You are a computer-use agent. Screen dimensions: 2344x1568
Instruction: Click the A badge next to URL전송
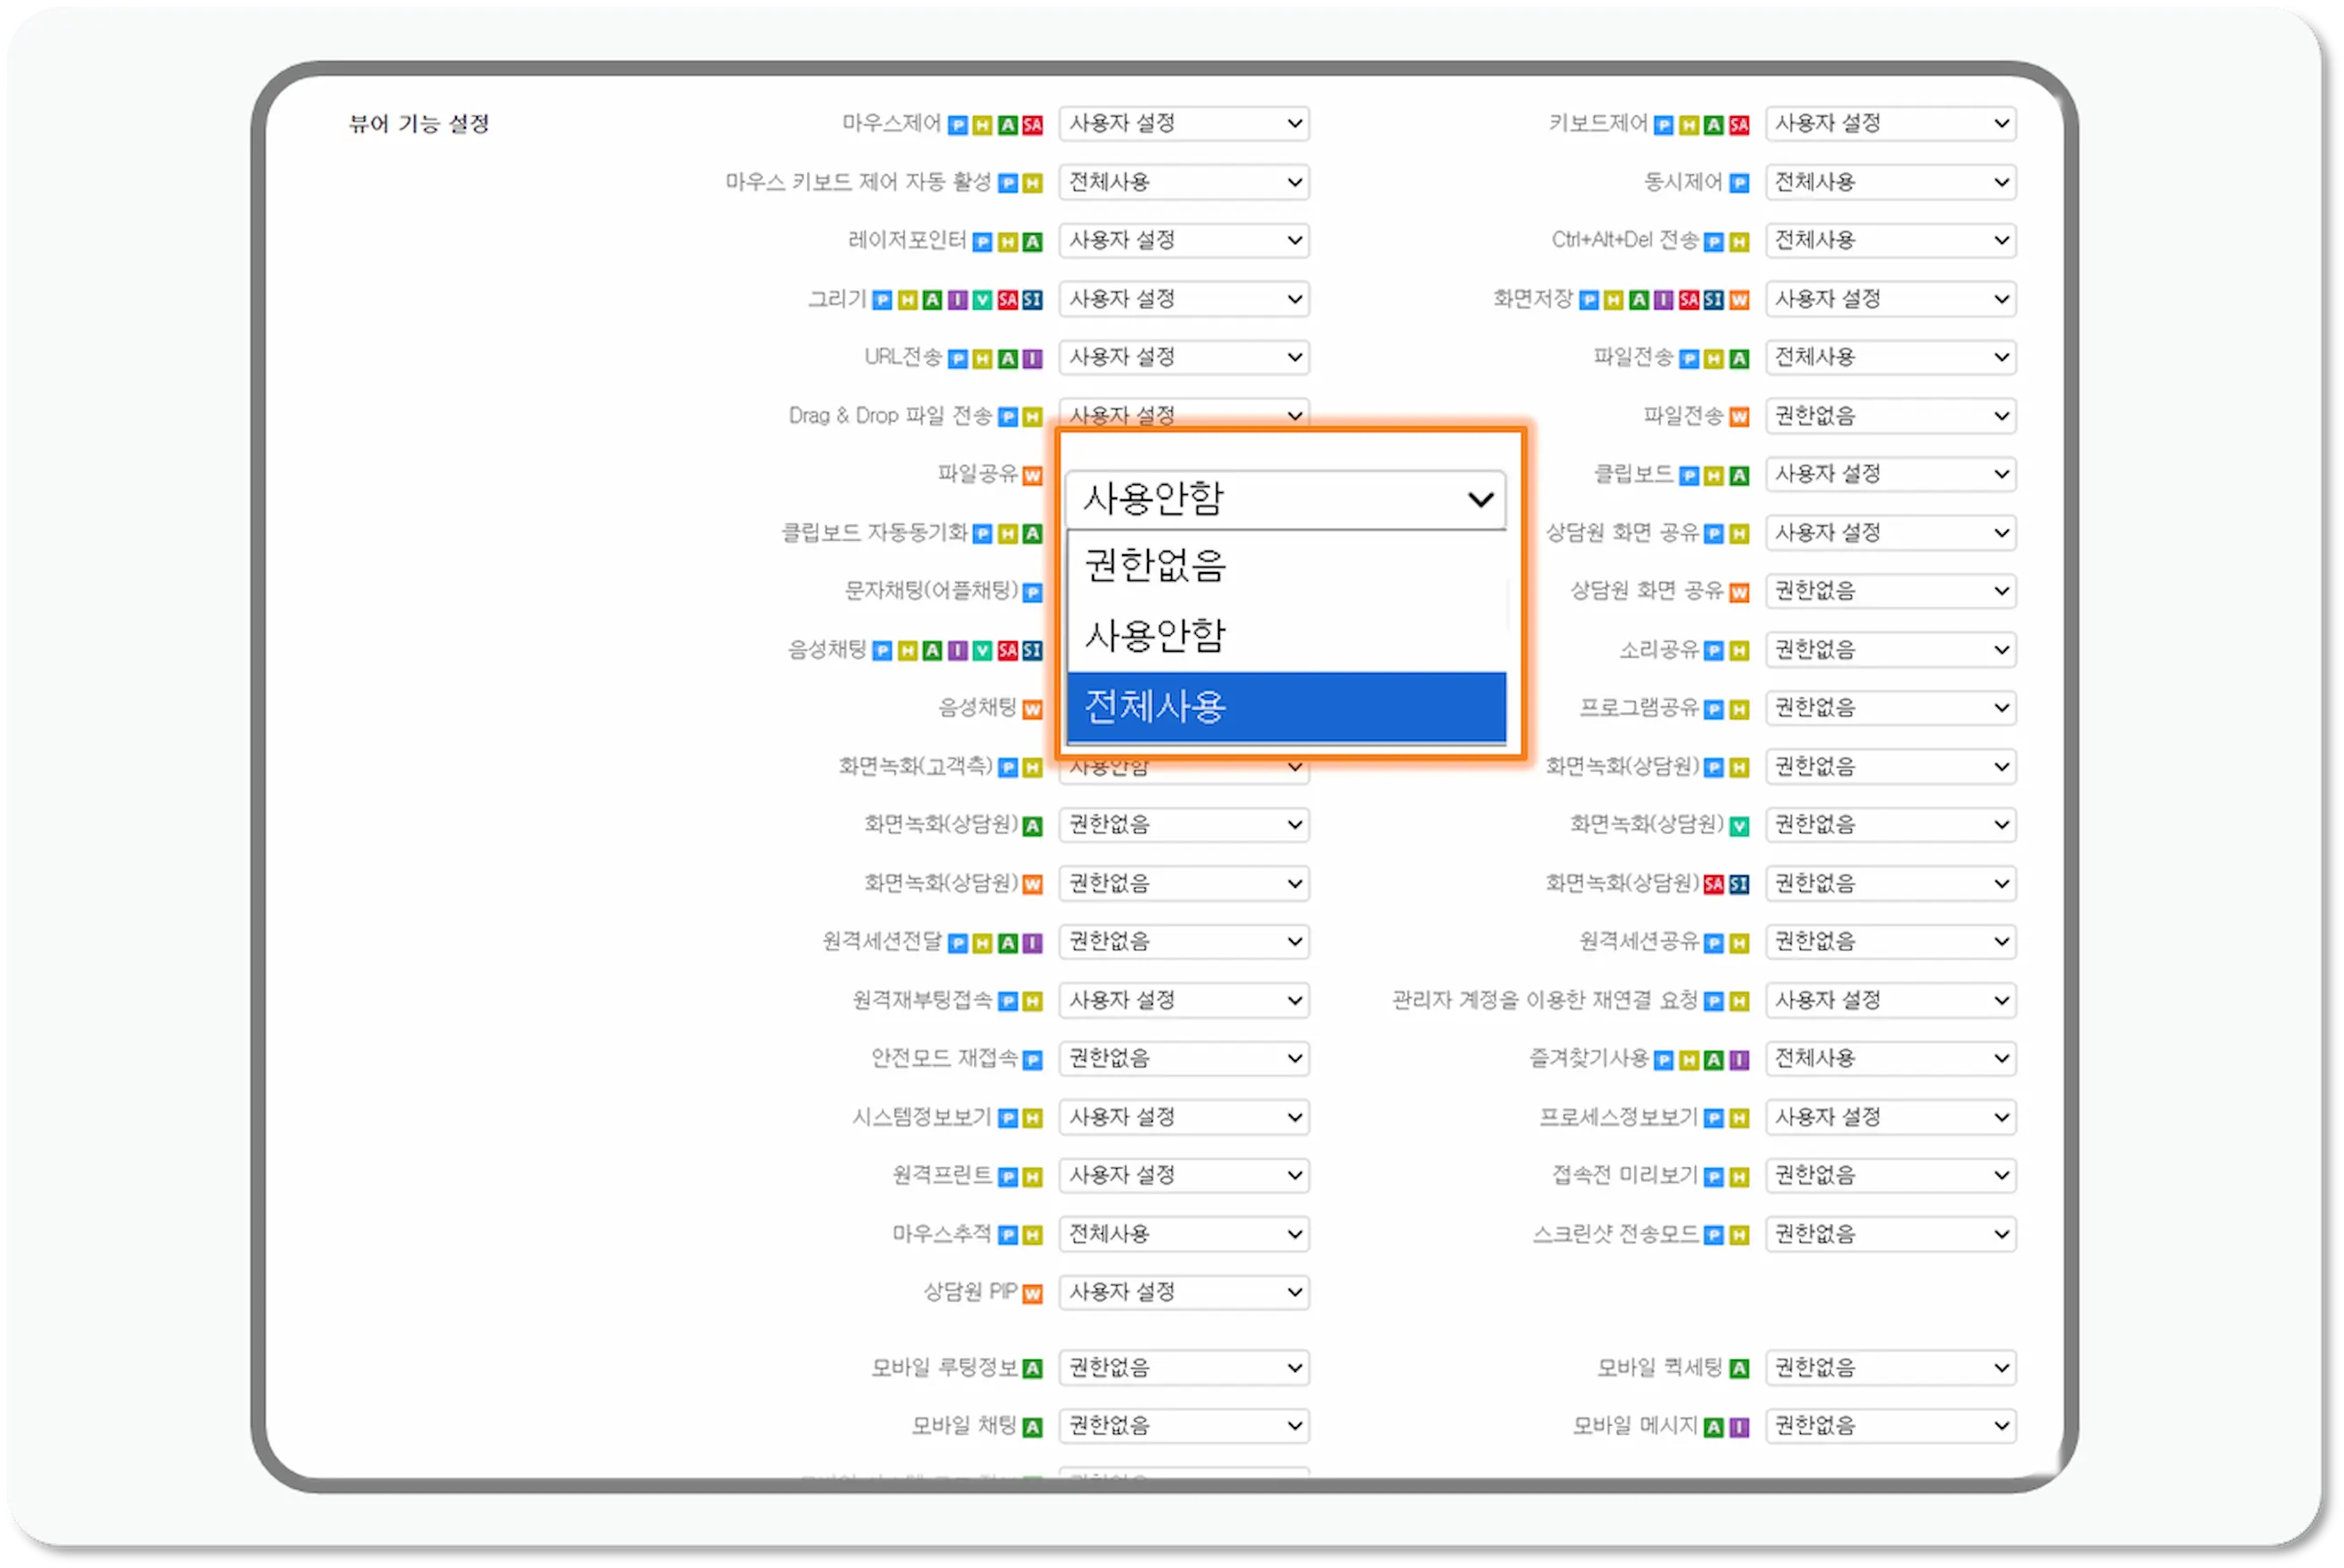click(x=1009, y=357)
